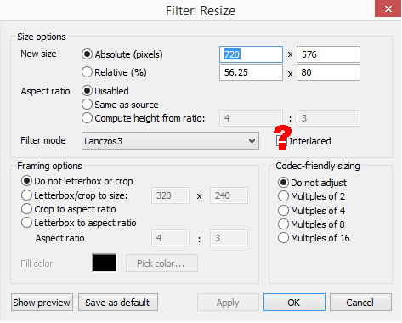Click the absolute height field showing 576

tap(328, 54)
